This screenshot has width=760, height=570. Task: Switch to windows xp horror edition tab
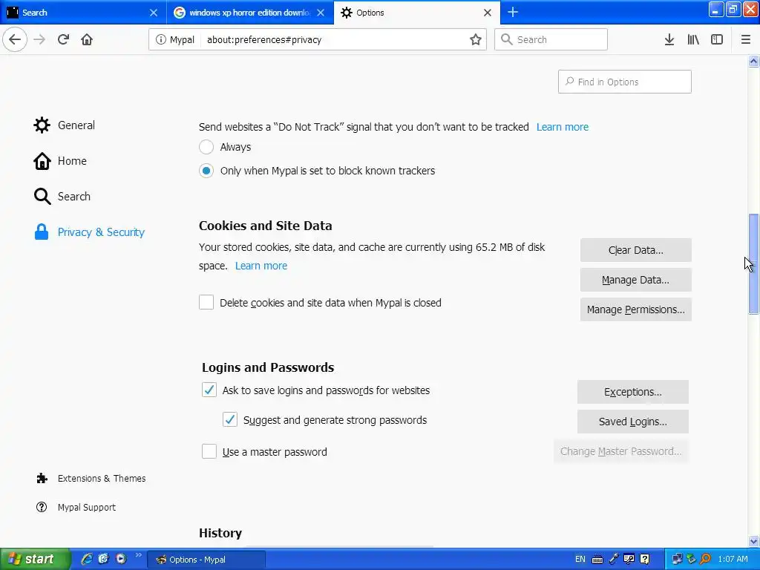tap(249, 13)
